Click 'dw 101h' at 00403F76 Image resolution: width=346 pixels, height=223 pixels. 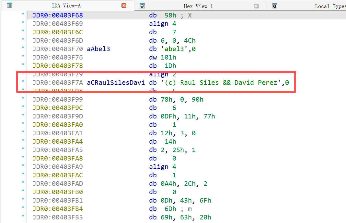tap(163, 57)
